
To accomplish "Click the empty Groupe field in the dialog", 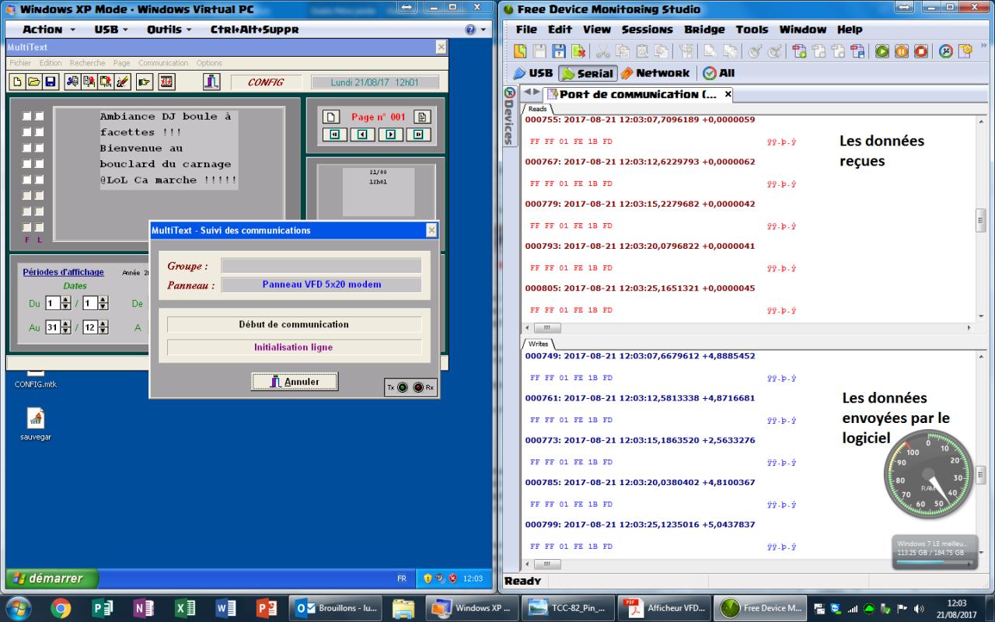I will click(x=321, y=266).
